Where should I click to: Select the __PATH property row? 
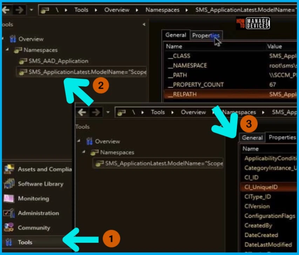[230, 75]
